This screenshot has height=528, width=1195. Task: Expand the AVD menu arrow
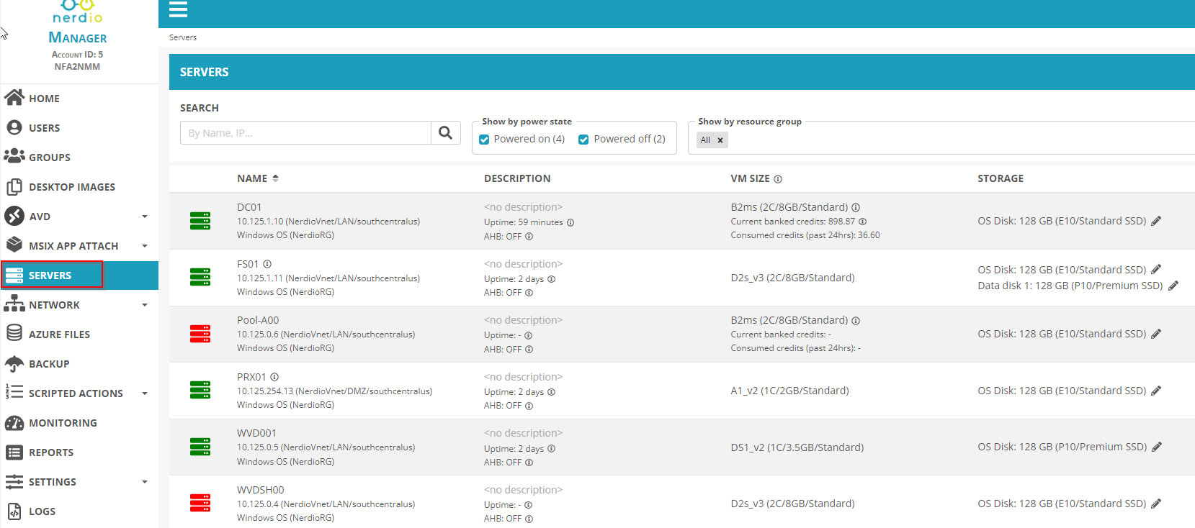tap(145, 217)
